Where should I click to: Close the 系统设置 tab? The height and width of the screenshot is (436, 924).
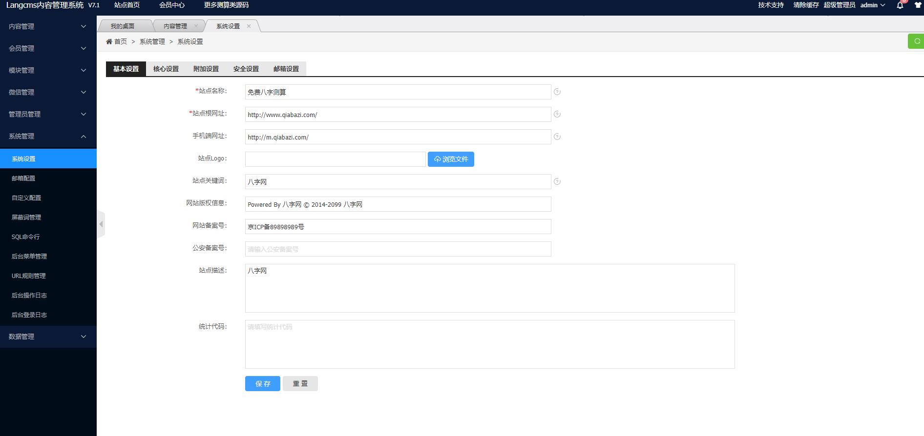tap(249, 26)
